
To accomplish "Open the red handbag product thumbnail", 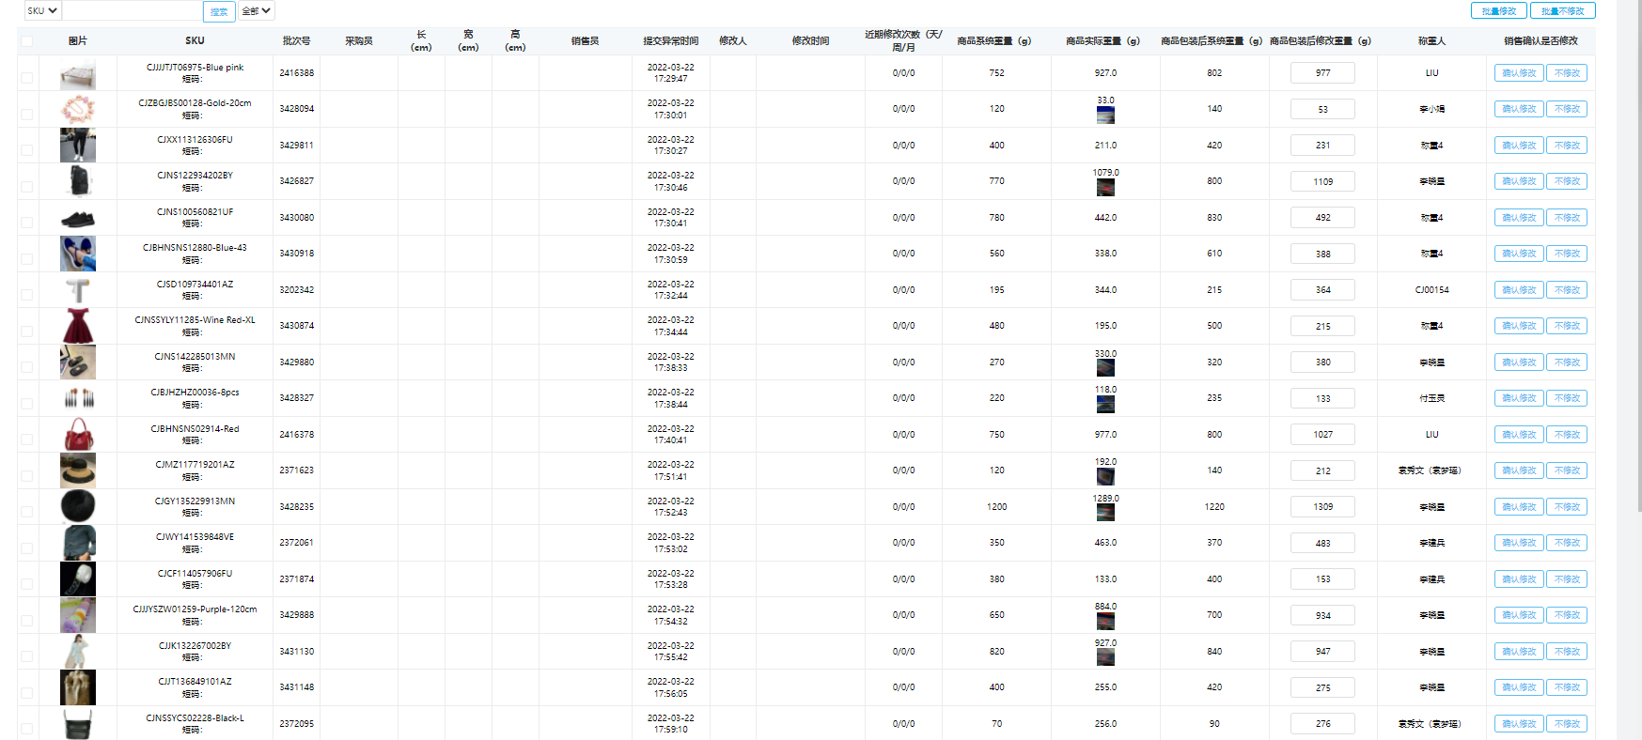I will click(x=78, y=435).
